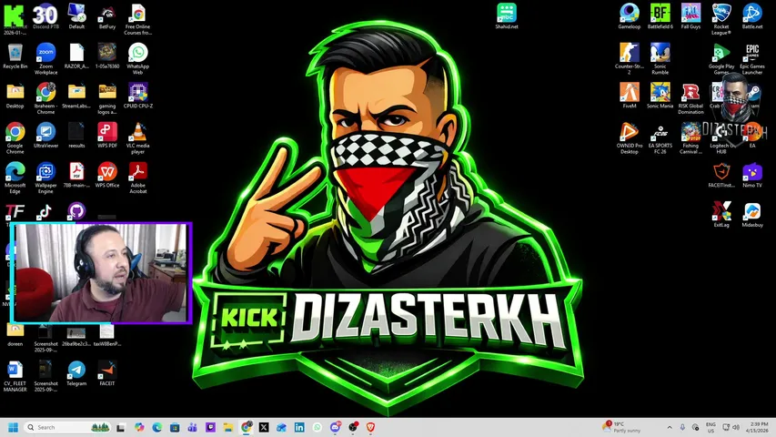776x437 pixels.
Task: Open Gameloop desktop shortcut
Action: click(x=629, y=16)
